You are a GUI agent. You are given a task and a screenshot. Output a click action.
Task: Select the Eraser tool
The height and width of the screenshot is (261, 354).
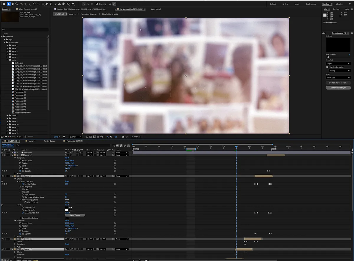tap(63, 4)
